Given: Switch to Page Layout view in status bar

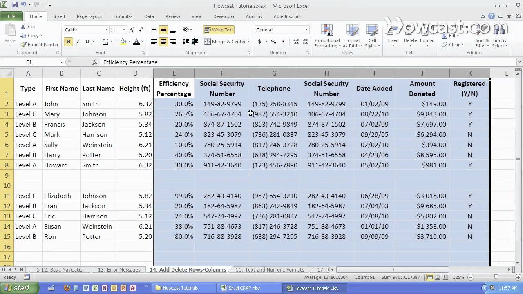Looking at the screenshot, I should coord(437,277).
